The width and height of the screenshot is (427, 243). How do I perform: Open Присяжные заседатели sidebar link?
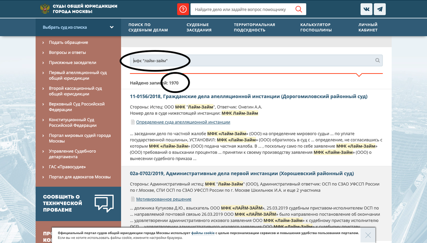(x=73, y=63)
